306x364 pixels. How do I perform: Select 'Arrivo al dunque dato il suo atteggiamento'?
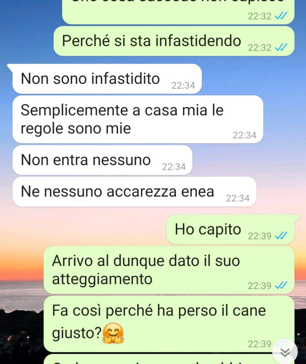[x=169, y=270]
